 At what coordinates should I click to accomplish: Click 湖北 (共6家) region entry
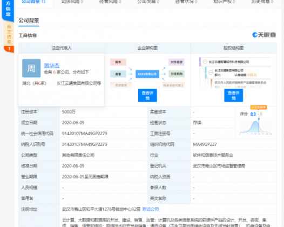pos(34,83)
